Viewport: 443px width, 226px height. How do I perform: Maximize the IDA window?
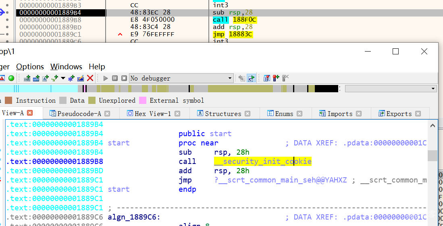395,52
